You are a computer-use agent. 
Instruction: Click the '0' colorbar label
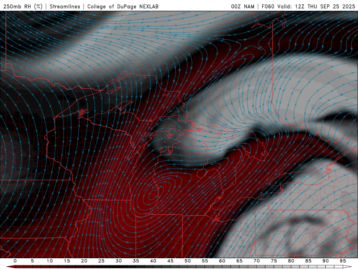(x=15, y=261)
